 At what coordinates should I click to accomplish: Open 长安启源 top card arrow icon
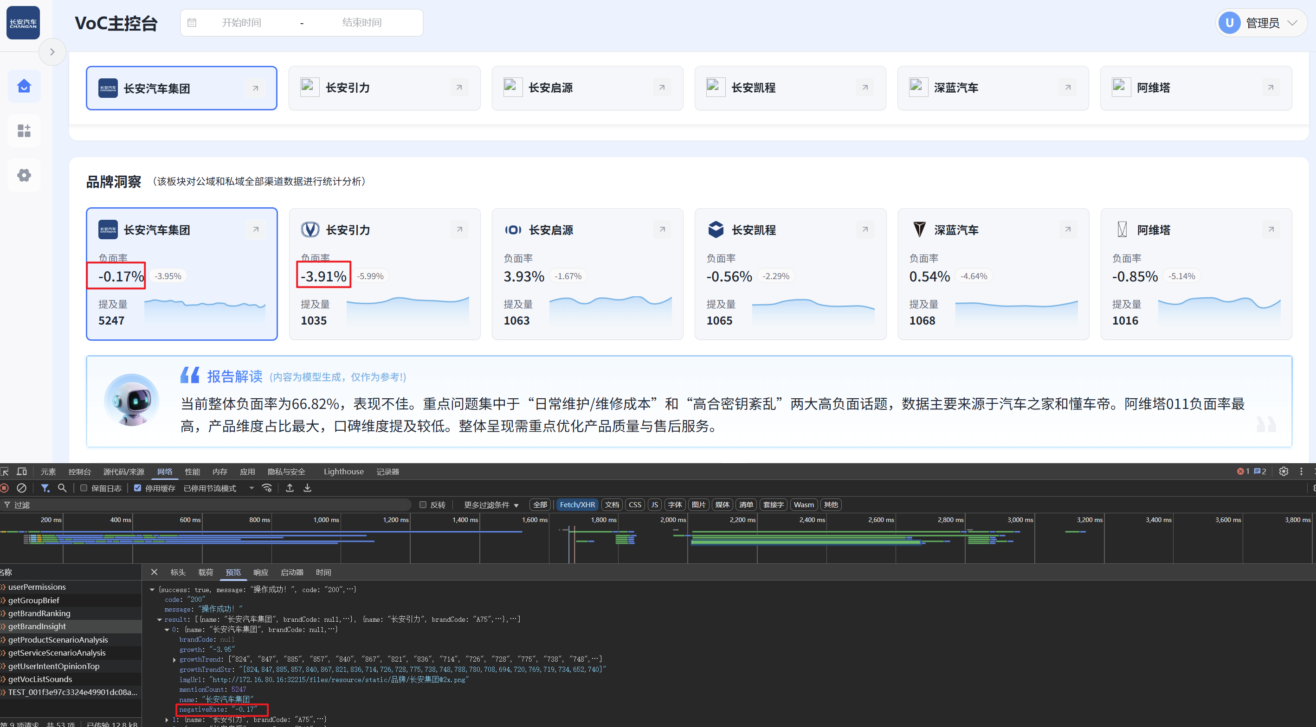pyautogui.click(x=662, y=87)
